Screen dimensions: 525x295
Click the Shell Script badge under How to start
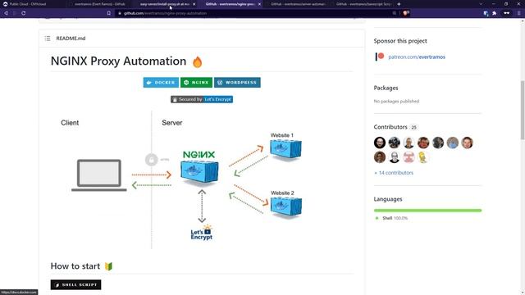pyautogui.click(x=75, y=284)
